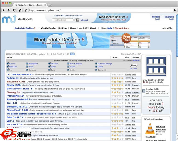Toggle the Demo license checkbox
This screenshot has height=141, width=178.
[50, 70]
